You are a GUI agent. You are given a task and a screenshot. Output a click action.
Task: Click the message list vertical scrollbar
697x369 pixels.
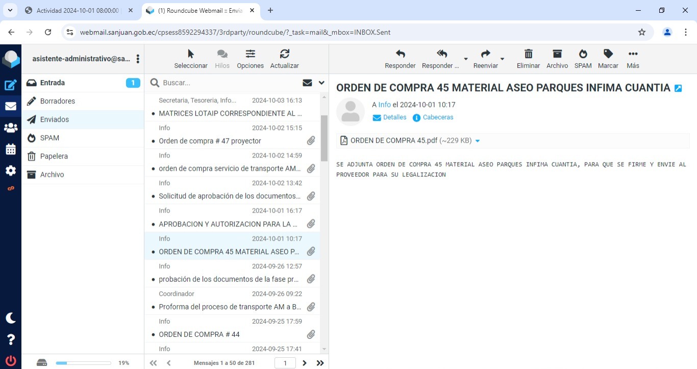(324, 138)
